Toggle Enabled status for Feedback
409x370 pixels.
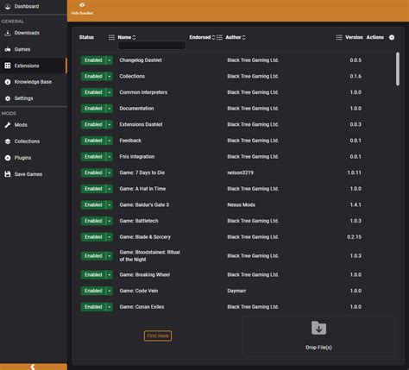tap(93, 141)
